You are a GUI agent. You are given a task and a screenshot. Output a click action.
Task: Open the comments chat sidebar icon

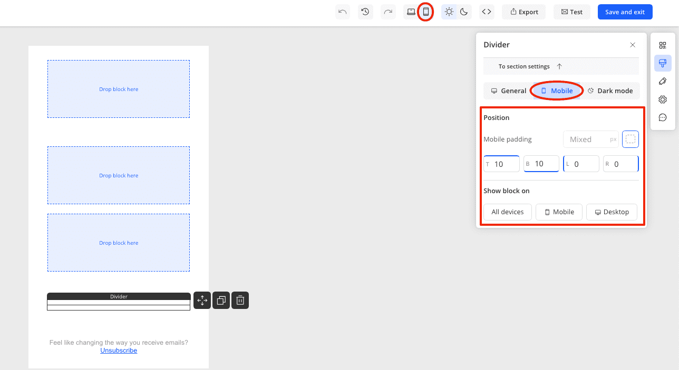click(663, 117)
